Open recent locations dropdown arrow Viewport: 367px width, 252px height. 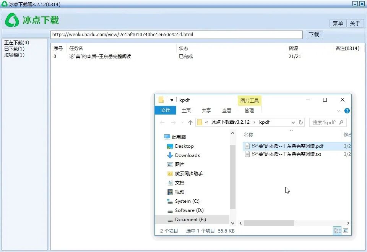pyautogui.click(x=182, y=123)
